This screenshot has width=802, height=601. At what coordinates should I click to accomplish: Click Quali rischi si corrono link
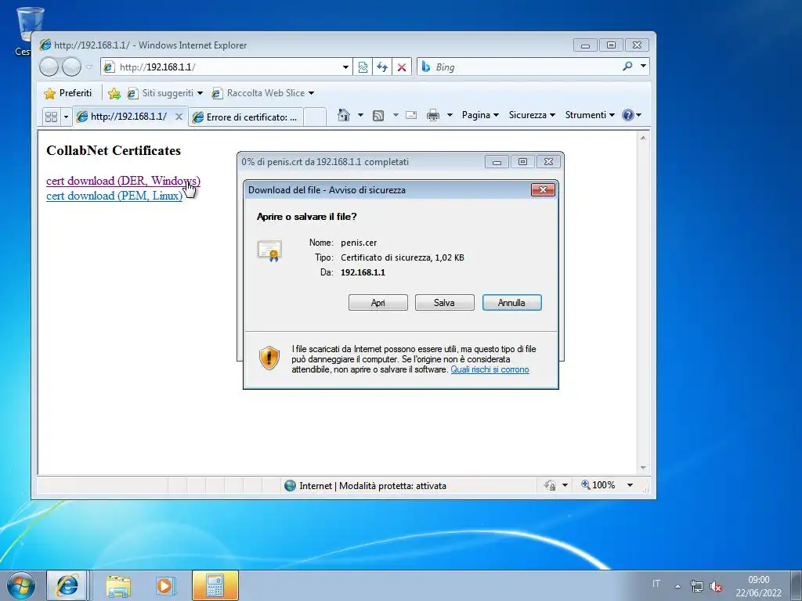pyautogui.click(x=490, y=369)
